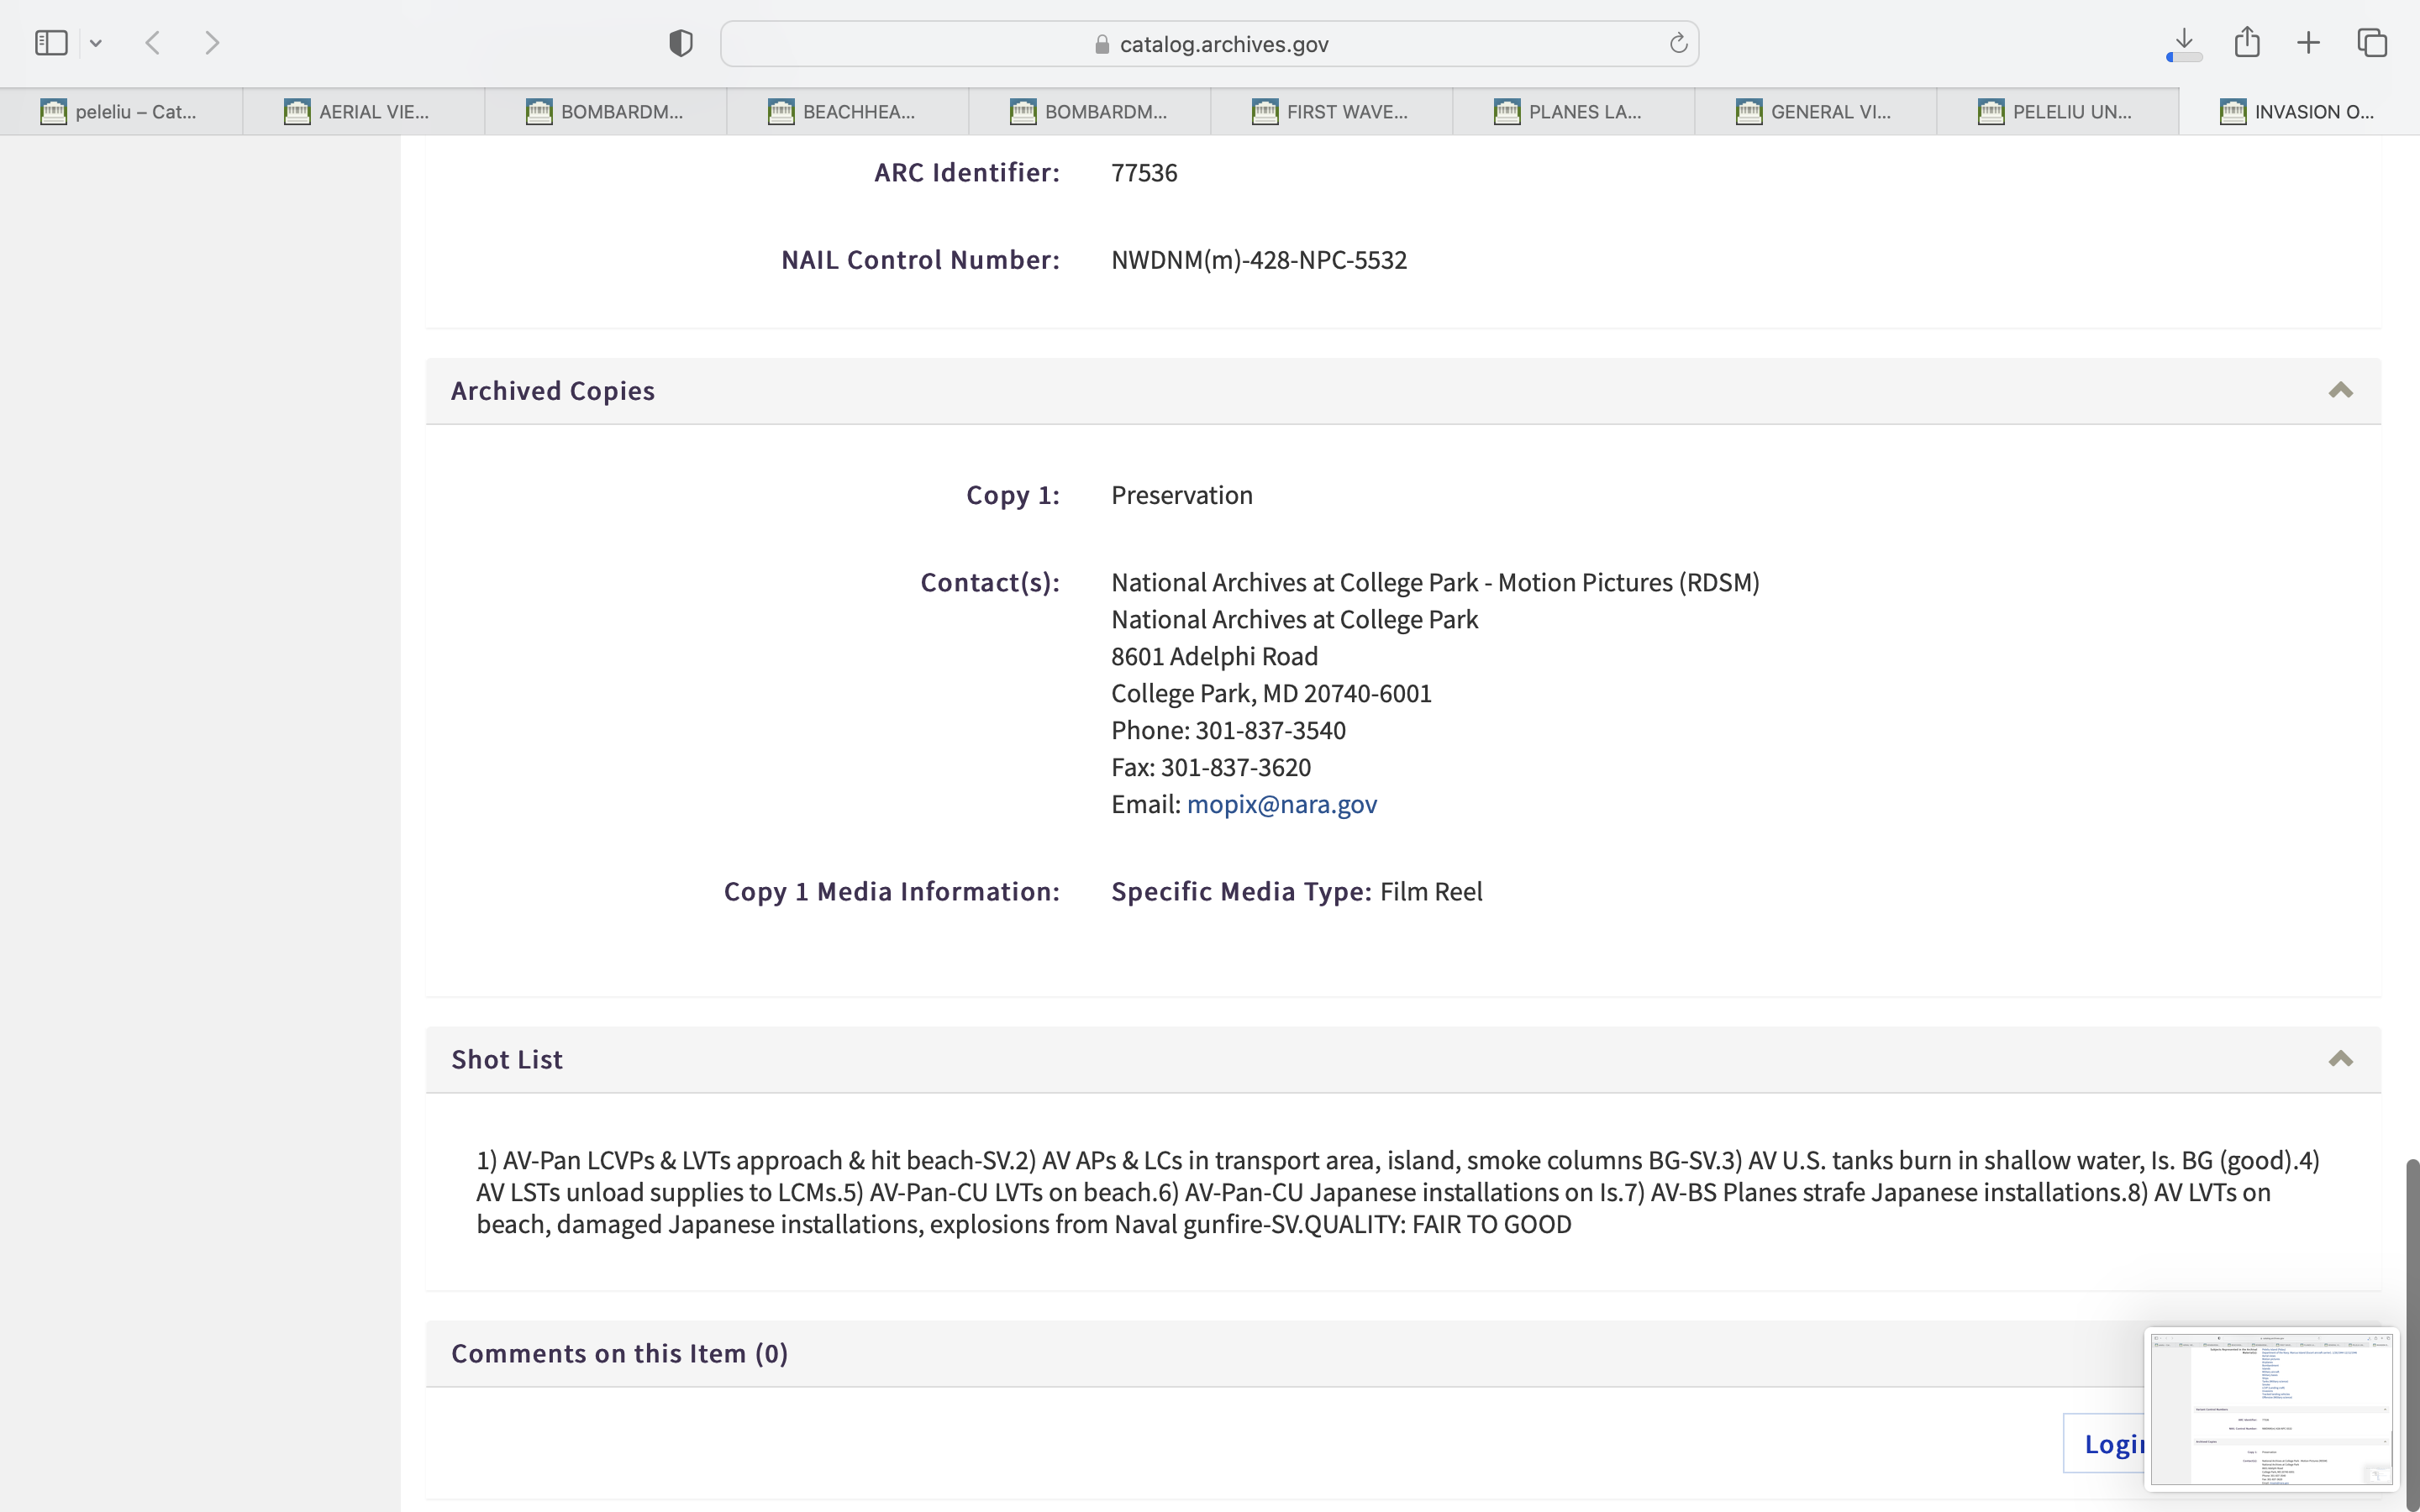Image resolution: width=2420 pixels, height=1512 pixels.
Task: Toggle the Safari sidebar button
Action: coord(51,43)
